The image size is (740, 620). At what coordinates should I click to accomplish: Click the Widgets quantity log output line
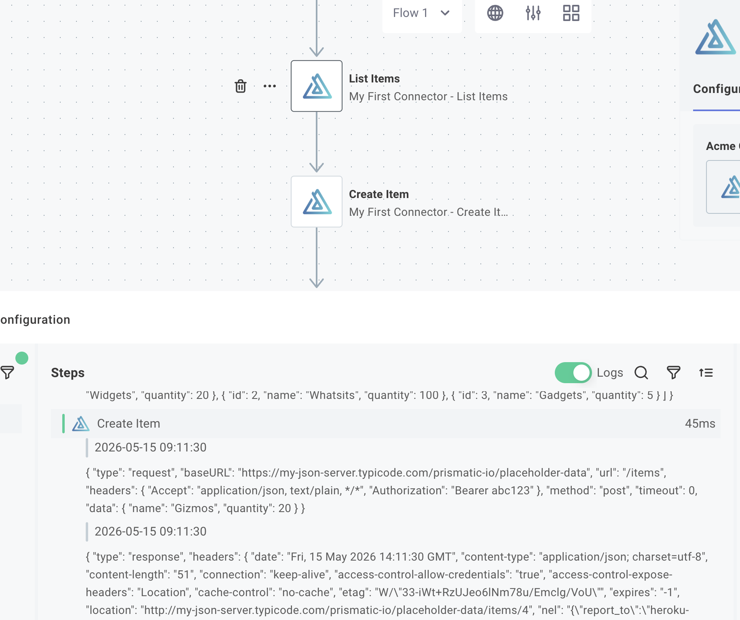pos(379,395)
